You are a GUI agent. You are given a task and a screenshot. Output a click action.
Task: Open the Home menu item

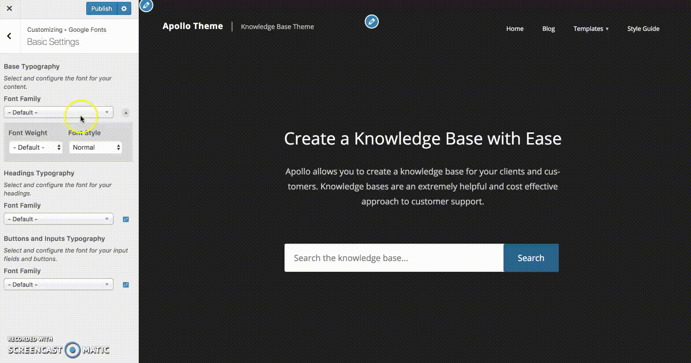tap(515, 29)
